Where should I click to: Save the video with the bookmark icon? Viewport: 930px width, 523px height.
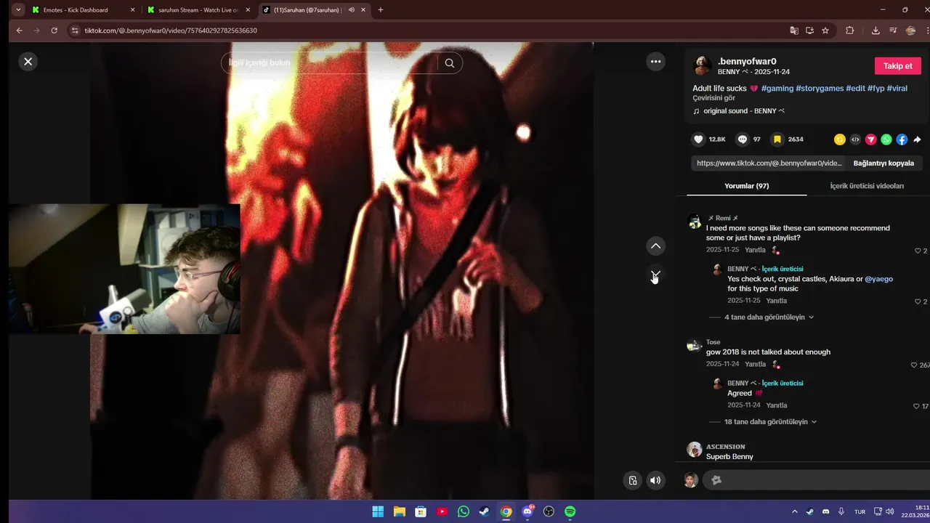click(x=777, y=139)
